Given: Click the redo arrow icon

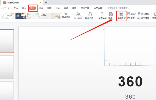Looking at the screenshot, I should (x=5, y=8).
